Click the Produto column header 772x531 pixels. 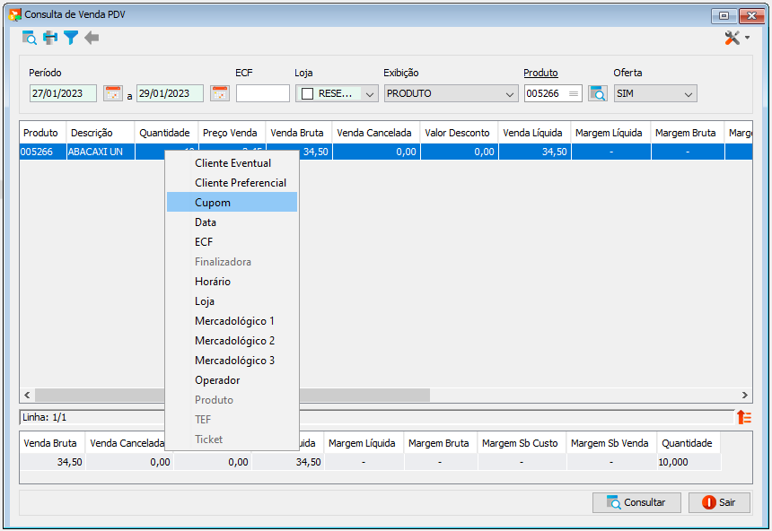point(43,133)
